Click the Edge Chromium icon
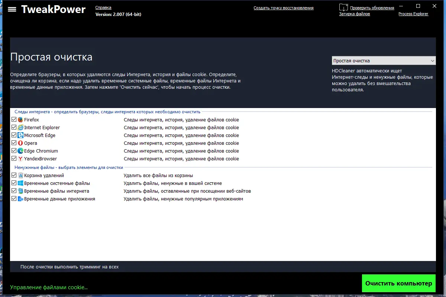Viewport: 446px width, 297px height. tap(21, 151)
